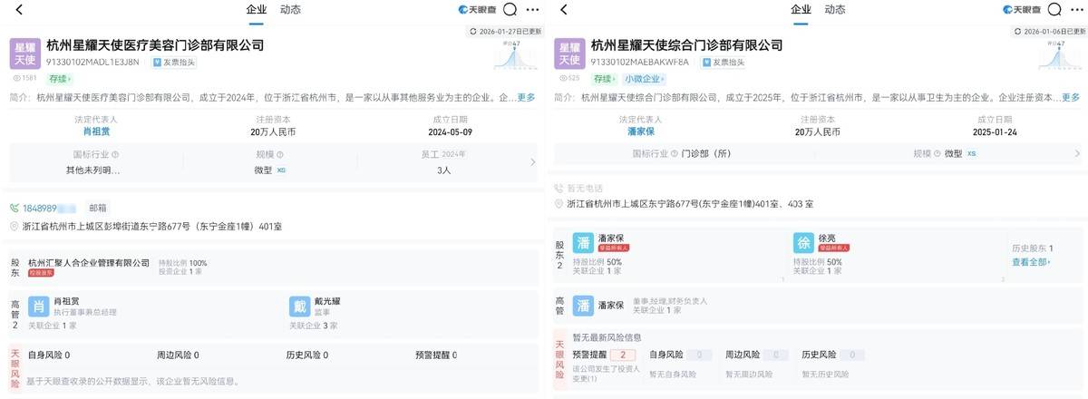Screen dimensions: 1088x399
Task: Expand the employee info row arrow on the left page
Action: click(x=532, y=162)
